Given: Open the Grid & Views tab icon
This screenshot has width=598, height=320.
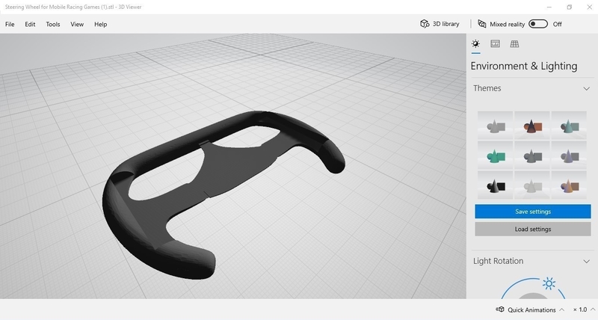Looking at the screenshot, I should [x=514, y=43].
